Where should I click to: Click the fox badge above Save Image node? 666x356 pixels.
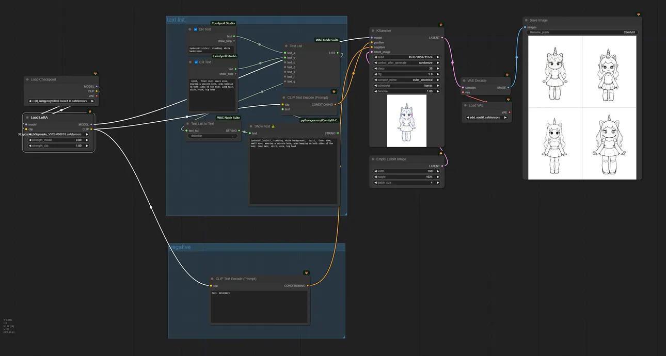pos(639,14)
